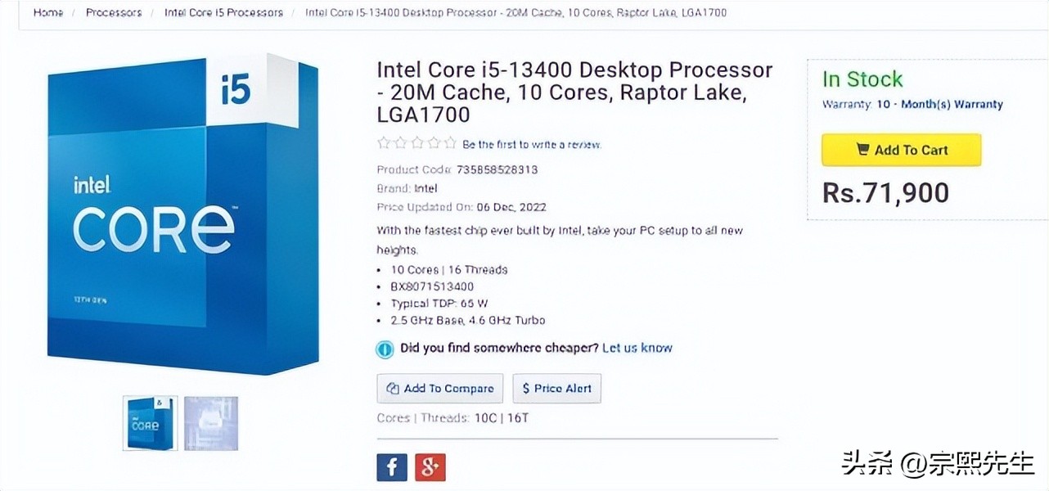Viewport: 1049px width, 491px height.
Task: Open the 'Let us know' link
Action: click(637, 348)
